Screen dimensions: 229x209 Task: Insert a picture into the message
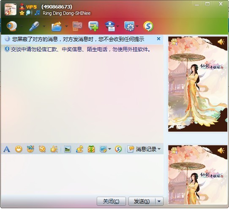click(67, 149)
